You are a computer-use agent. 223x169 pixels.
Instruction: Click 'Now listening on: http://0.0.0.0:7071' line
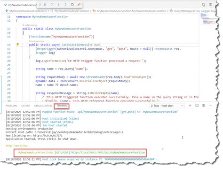34,136
